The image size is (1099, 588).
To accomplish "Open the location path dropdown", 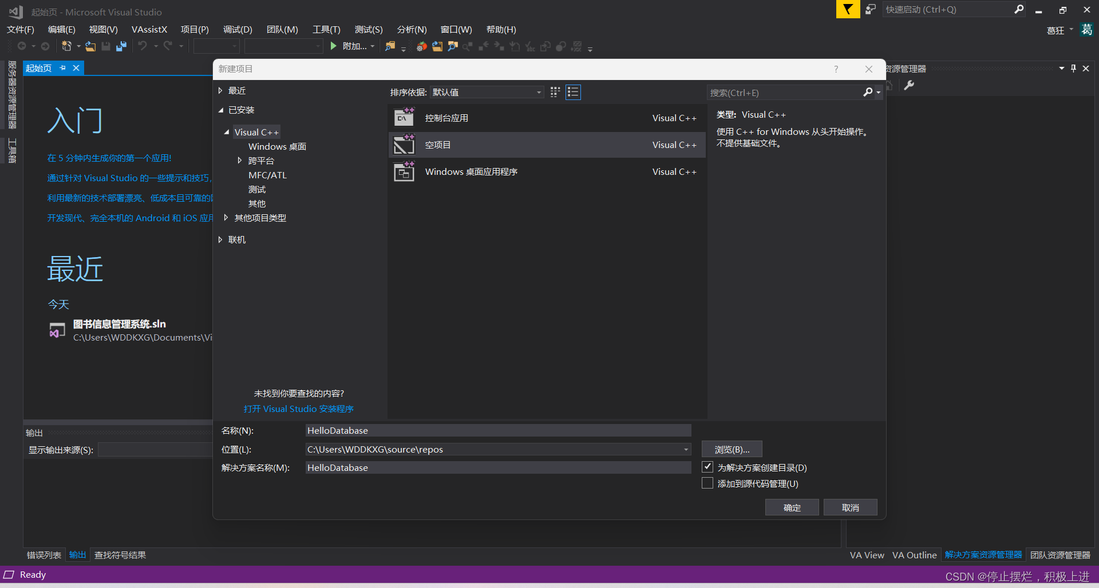I will pos(686,450).
